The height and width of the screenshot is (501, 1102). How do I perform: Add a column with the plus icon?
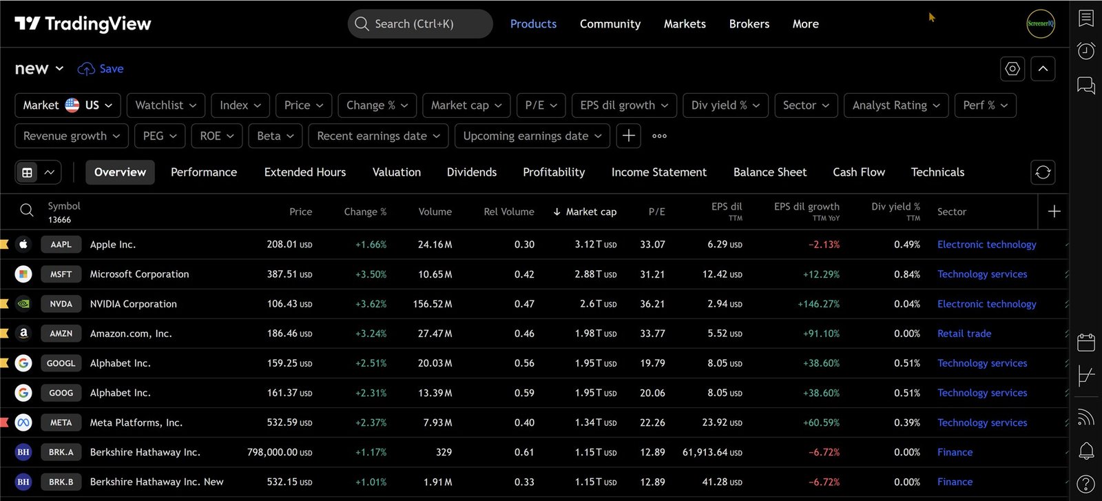tap(1054, 212)
